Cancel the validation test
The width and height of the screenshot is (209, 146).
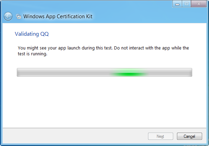click(189, 136)
